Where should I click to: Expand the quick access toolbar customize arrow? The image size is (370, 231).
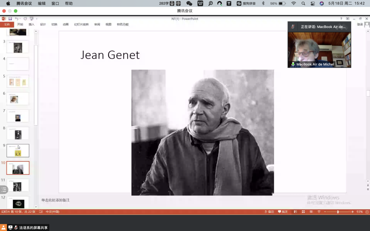coord(37,18)
